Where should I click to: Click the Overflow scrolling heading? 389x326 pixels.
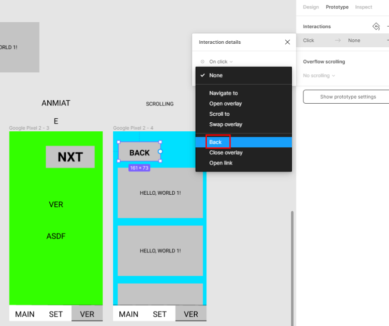point(324,61)
